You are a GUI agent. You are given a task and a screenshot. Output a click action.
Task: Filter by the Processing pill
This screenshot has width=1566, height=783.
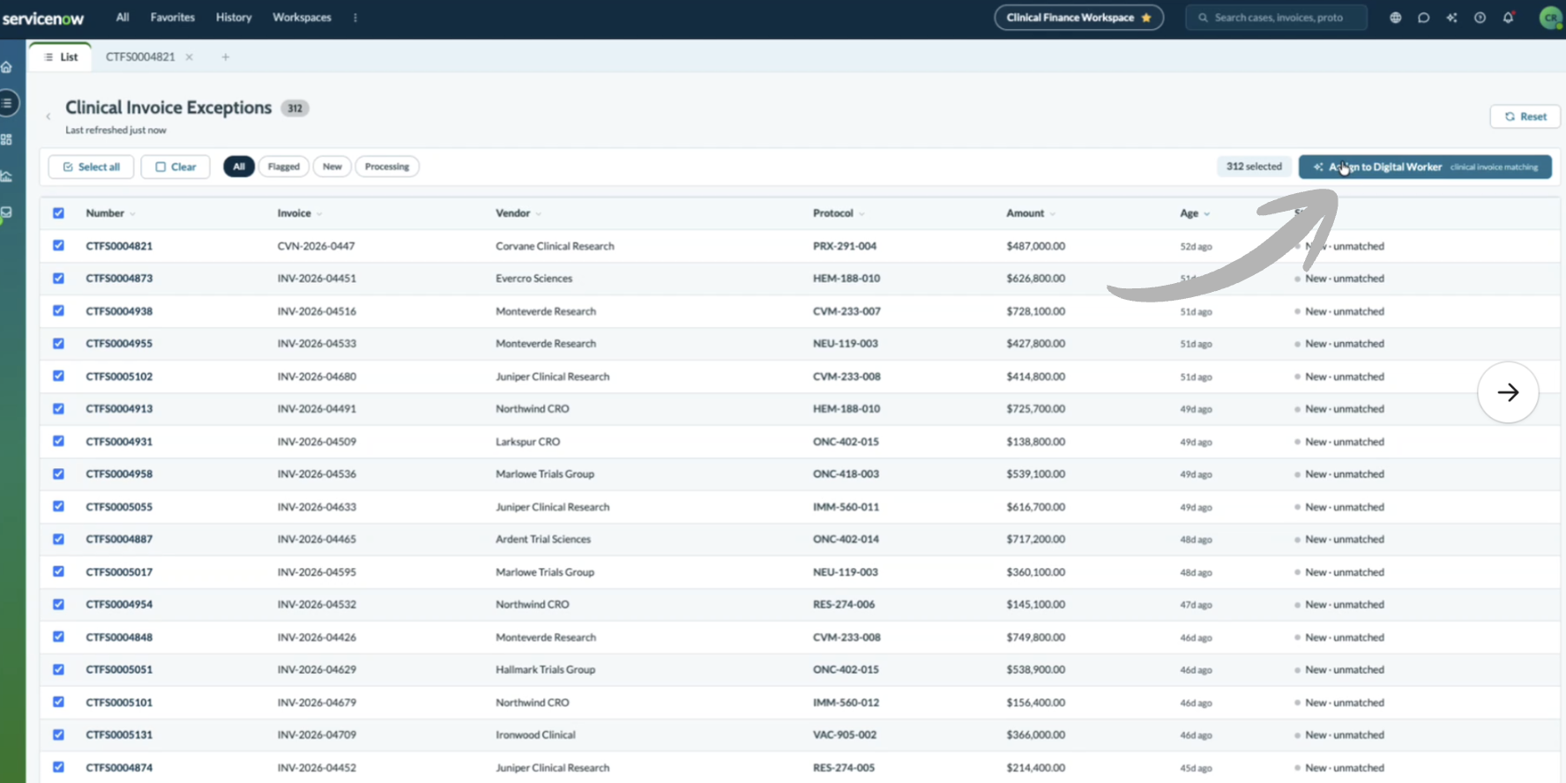pos(387,167)
